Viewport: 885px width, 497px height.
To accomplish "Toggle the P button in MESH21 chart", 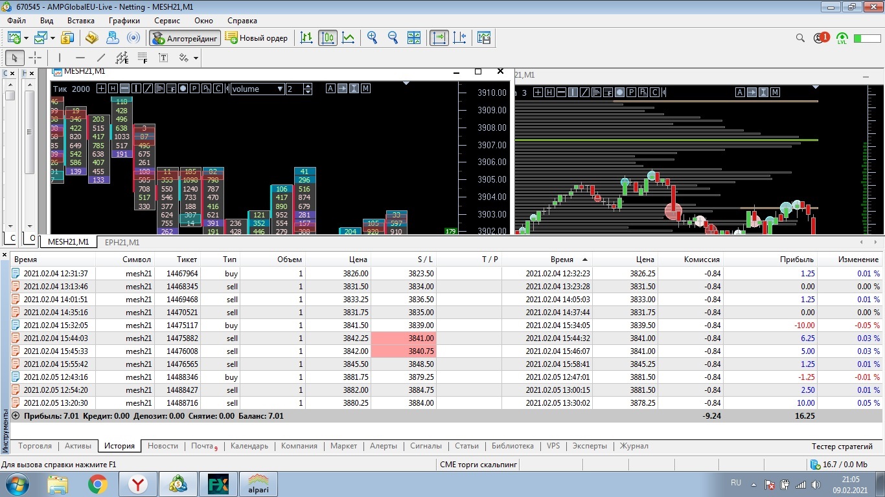I will [x=194, y=89].
